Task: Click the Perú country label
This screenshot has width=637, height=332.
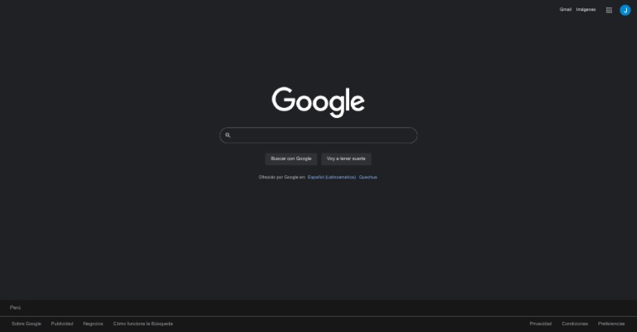Action: point(16,308)
